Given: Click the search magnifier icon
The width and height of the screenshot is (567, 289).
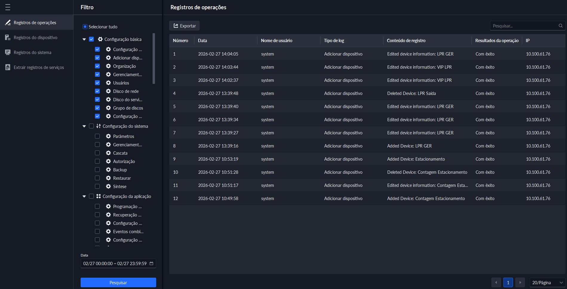Looking at the screenshot, I should (560, 26).
